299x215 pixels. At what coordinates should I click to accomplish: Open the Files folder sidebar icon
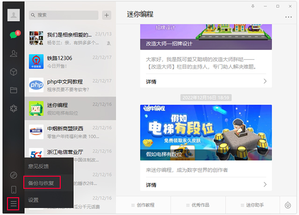tap(14, 90)
